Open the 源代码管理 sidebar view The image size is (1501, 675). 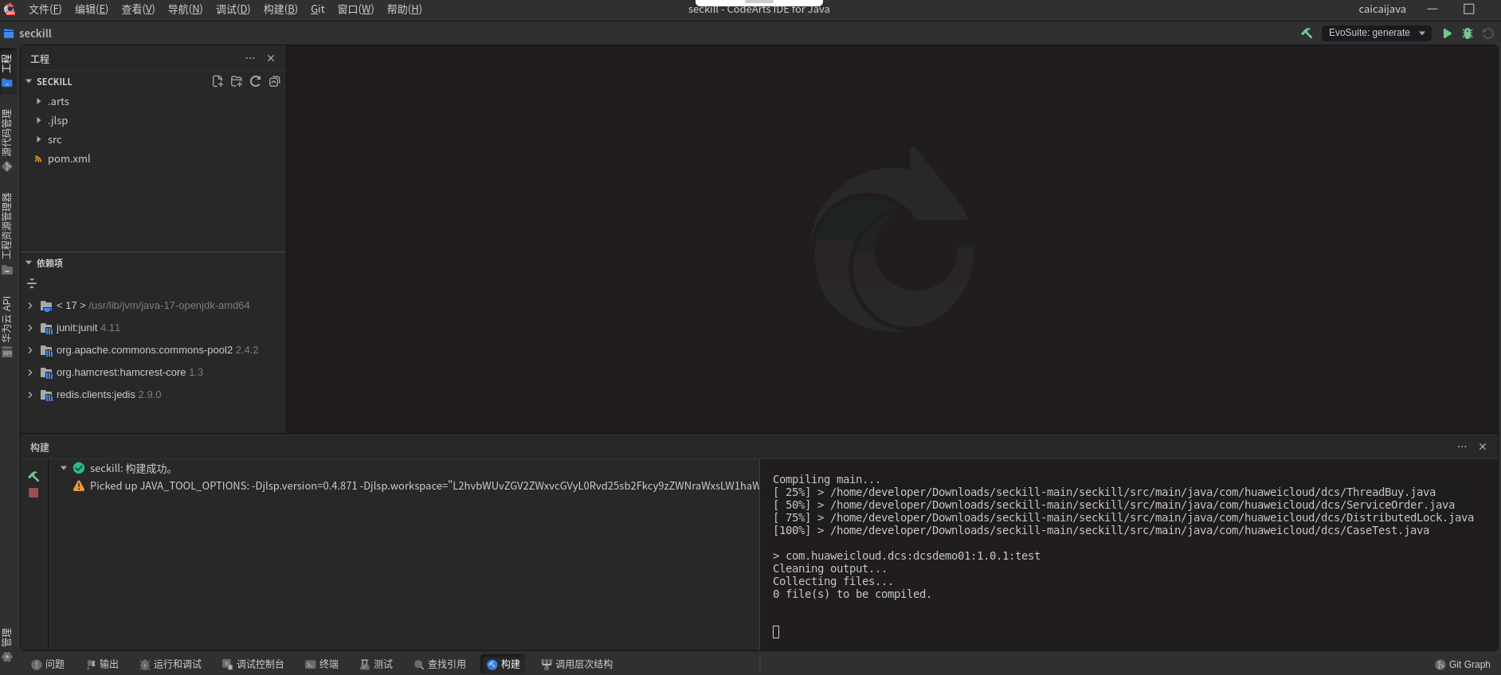pos(7,140)
